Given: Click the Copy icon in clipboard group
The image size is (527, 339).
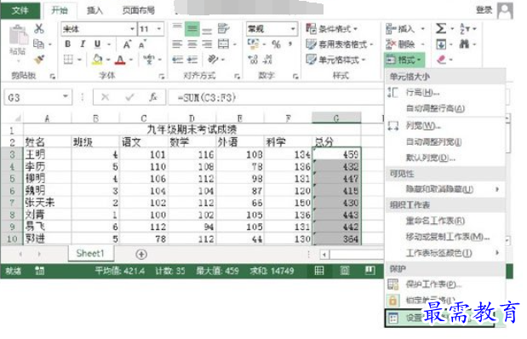Looking at the screenshot, I should (38, 43).
